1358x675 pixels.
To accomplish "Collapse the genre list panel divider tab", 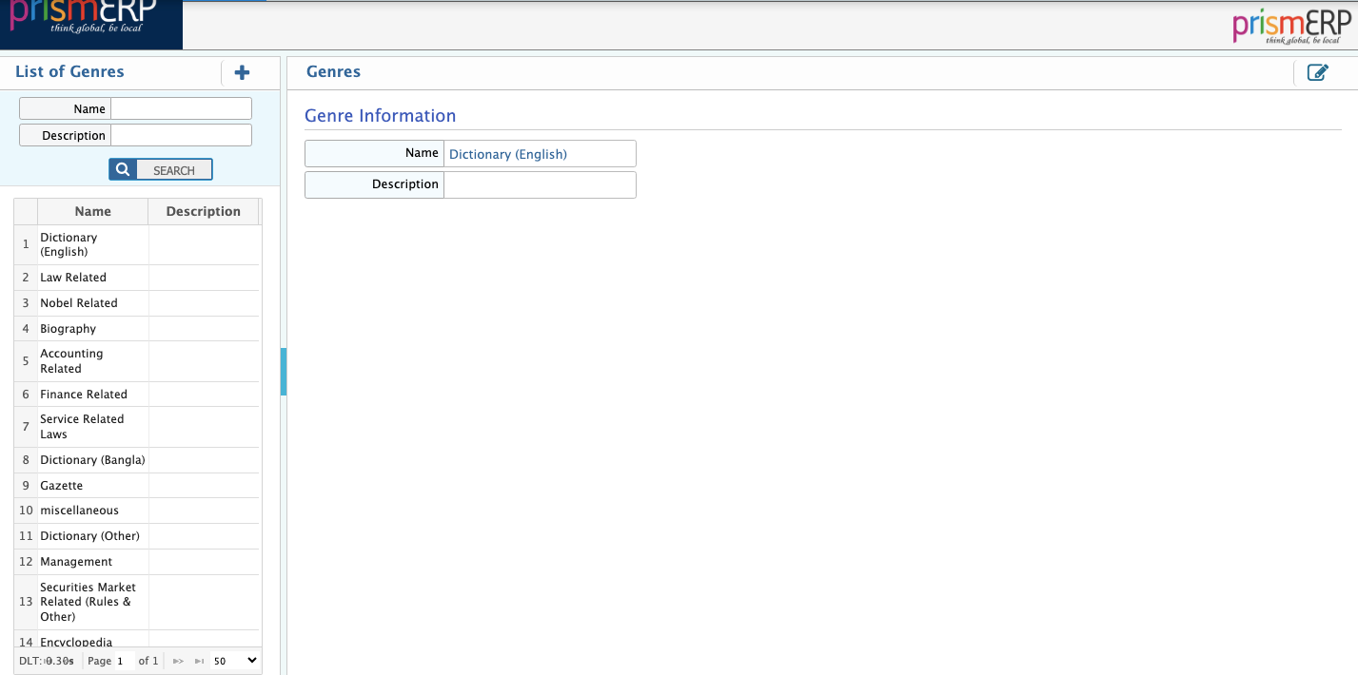I will 283,371.
